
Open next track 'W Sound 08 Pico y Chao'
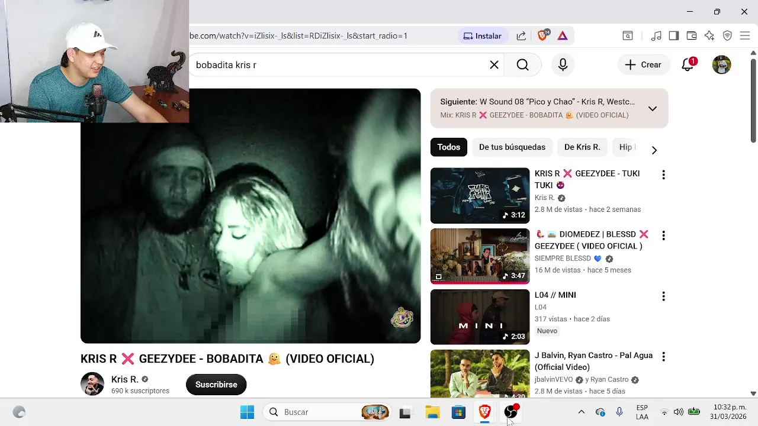pos(537,102)
